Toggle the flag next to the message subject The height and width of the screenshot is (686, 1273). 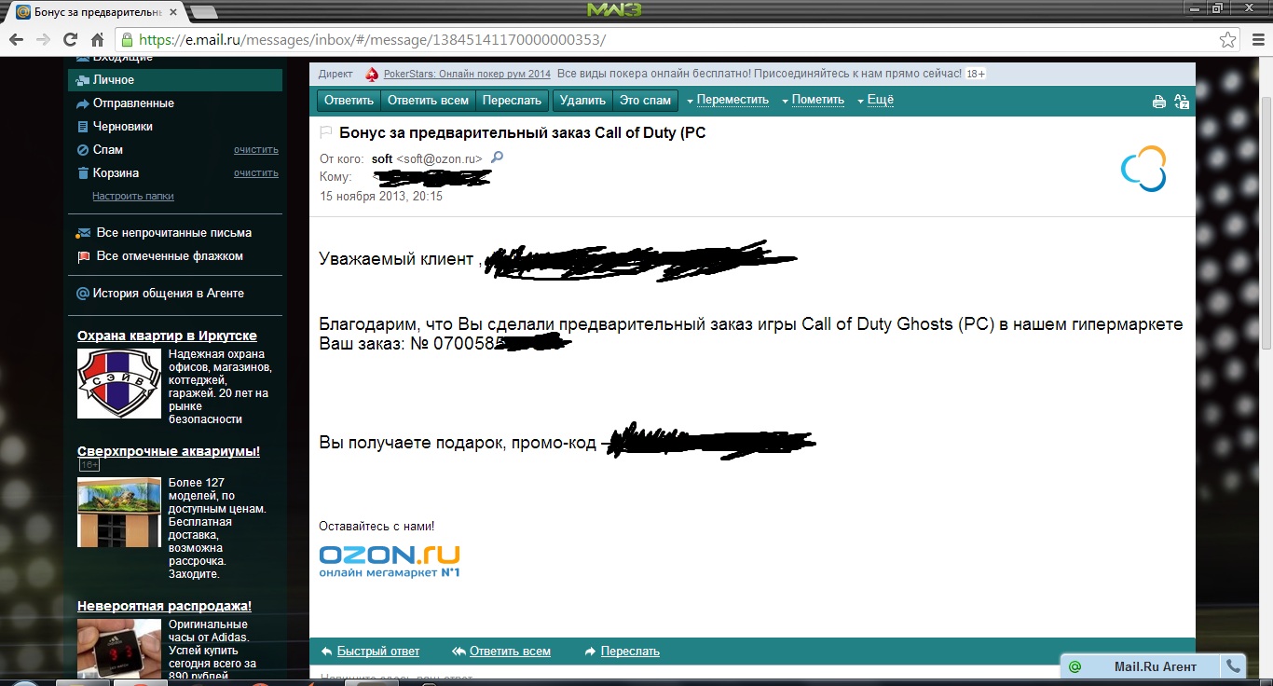click(326, 132)
